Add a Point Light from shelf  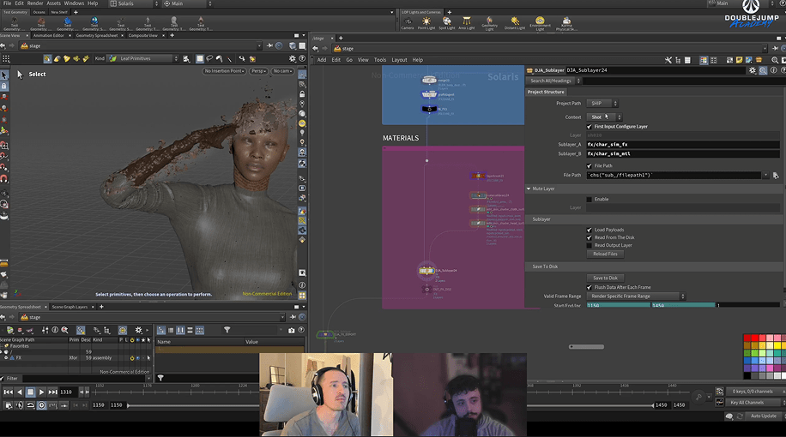click(x=426, y=22)
